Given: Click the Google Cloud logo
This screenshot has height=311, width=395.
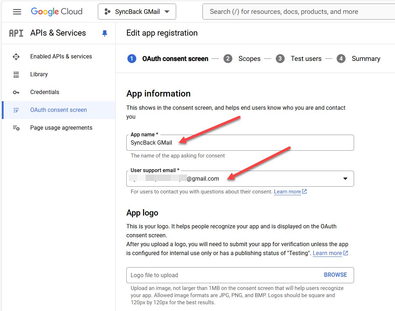Looking at the screenshot, I should coord(57,12).
